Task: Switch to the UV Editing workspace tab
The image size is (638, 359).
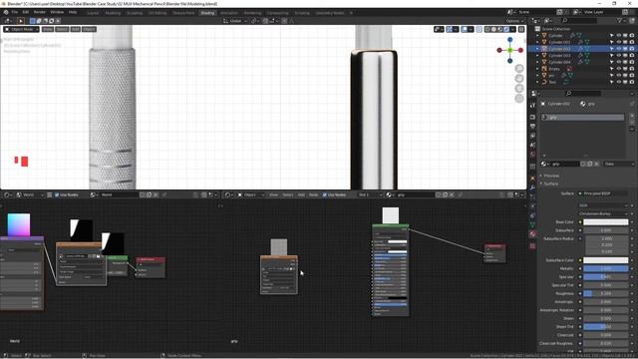Action: point(158,13)
